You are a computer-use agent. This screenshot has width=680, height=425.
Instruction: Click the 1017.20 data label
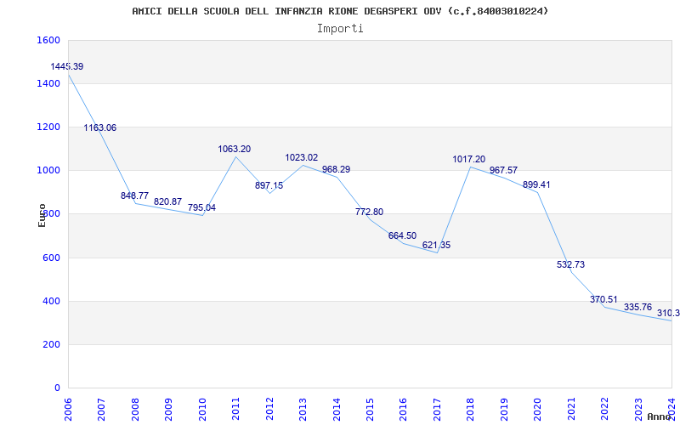tap(469, 160)
